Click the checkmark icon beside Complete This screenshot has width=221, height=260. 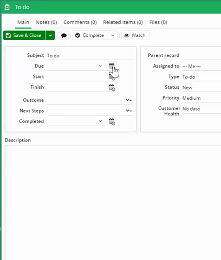tap(77, 35)
